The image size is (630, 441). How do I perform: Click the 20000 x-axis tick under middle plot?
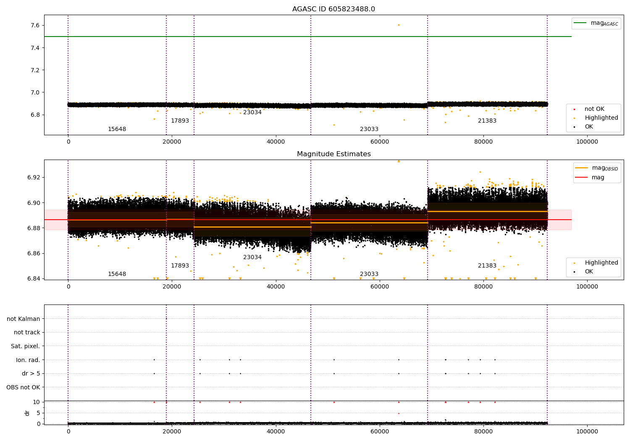pyautogui.click(x=172, y=287)
